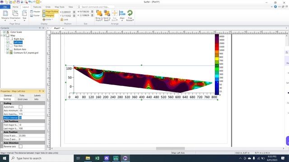
Task: Open the Grid Lines properties tab
Action: coord(23,99)
